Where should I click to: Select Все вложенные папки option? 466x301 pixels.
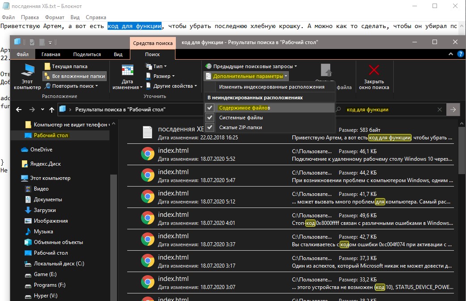tap(75, 76)
